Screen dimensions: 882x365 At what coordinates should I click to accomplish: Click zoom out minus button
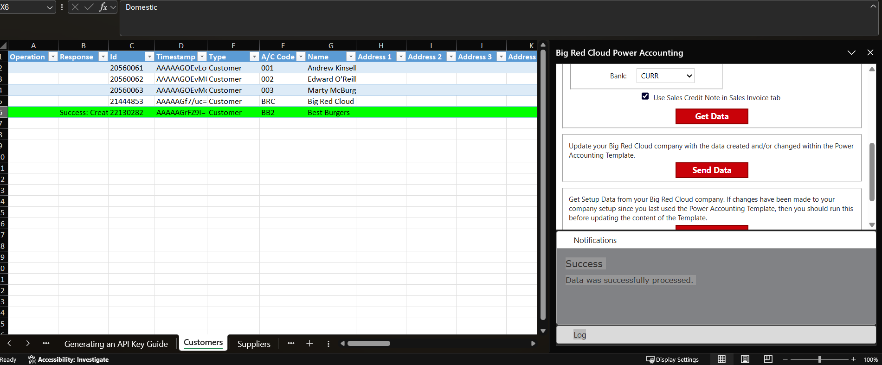coord(785,359)
